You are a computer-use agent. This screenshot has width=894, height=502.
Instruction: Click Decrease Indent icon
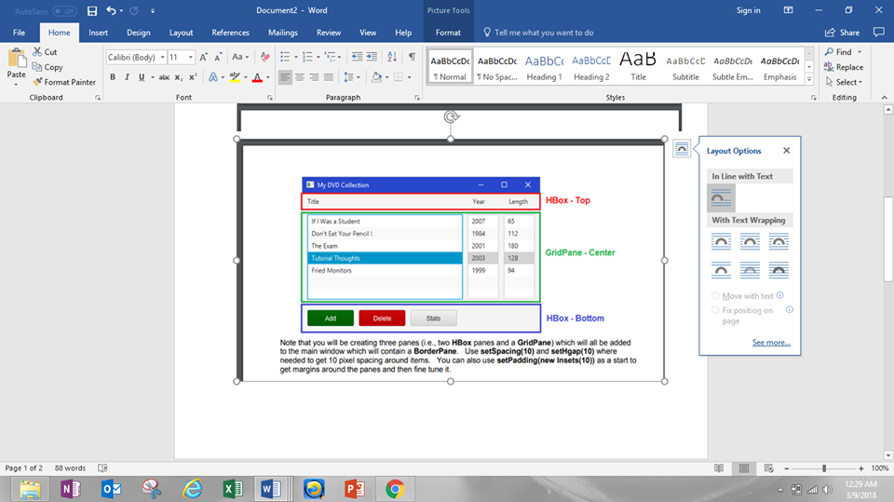click(x=357, y=57)
